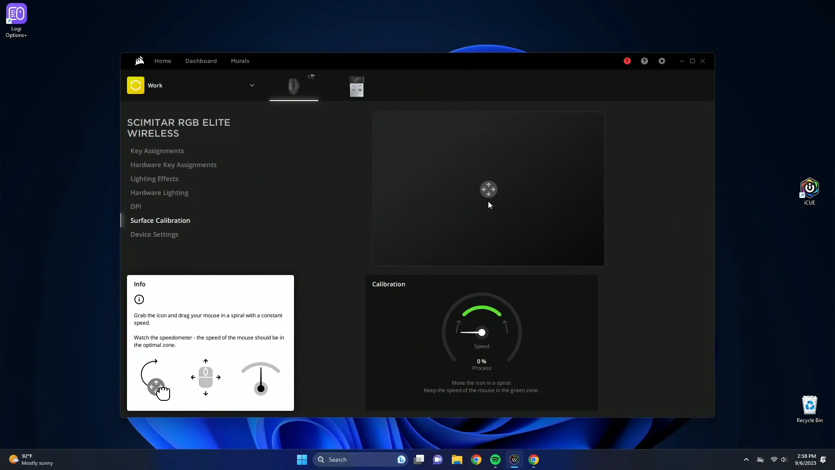Open Task View on taskbar
Image resolution: width=835 pixels, height=470 pixels.
[419, 460]
